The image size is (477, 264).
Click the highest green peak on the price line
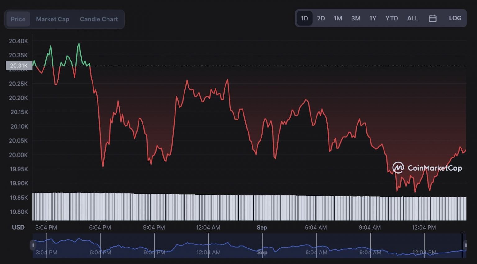tap(79, 44)
